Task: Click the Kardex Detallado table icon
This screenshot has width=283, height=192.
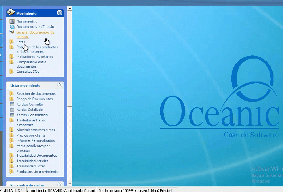Action: (x=12, y=110)
